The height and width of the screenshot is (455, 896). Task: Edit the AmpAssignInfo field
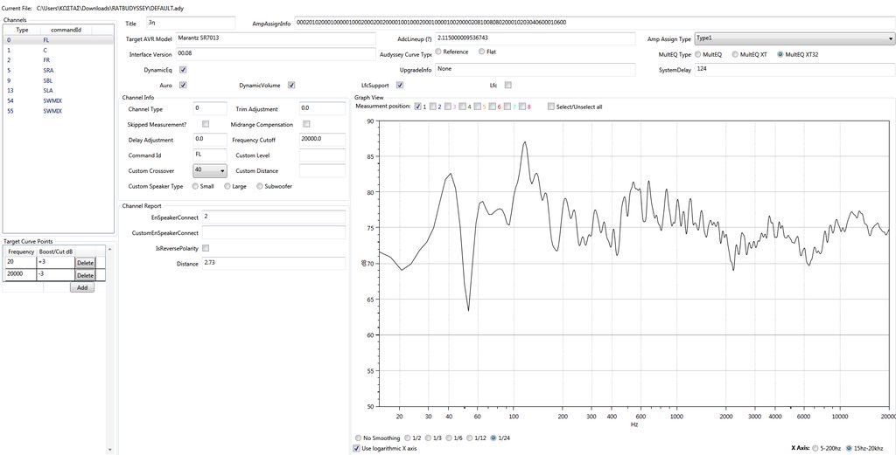595,24
